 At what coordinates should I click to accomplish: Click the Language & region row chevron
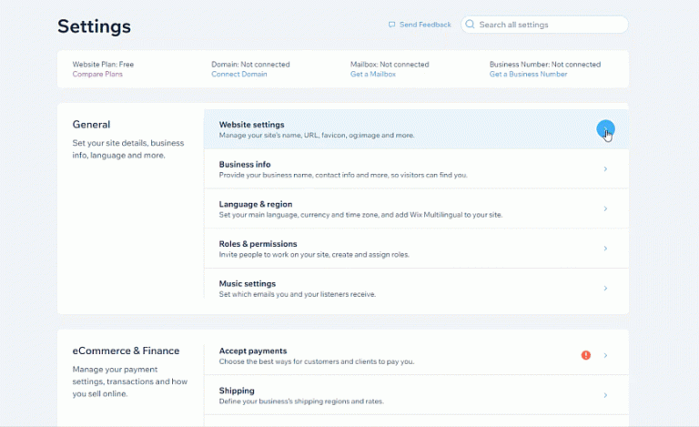605,209
